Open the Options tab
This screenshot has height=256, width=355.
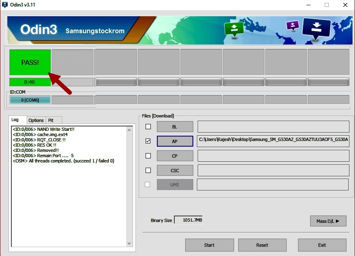tap(36, 120)
